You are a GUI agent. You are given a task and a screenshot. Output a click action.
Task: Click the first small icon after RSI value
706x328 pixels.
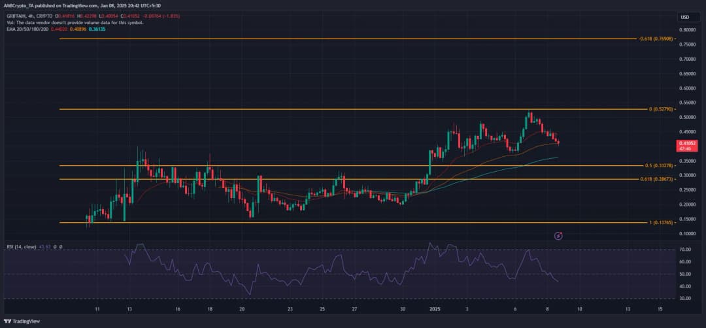tap(54, 247)
